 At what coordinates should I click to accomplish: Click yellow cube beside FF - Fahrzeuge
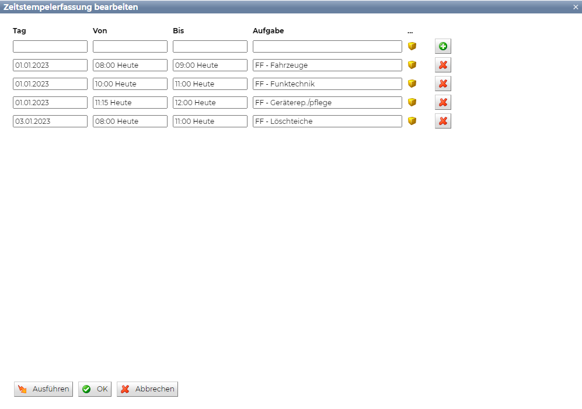point(412,65)
